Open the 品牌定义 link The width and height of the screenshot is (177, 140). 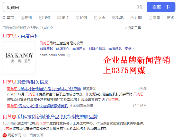click(x=79, y=49)
